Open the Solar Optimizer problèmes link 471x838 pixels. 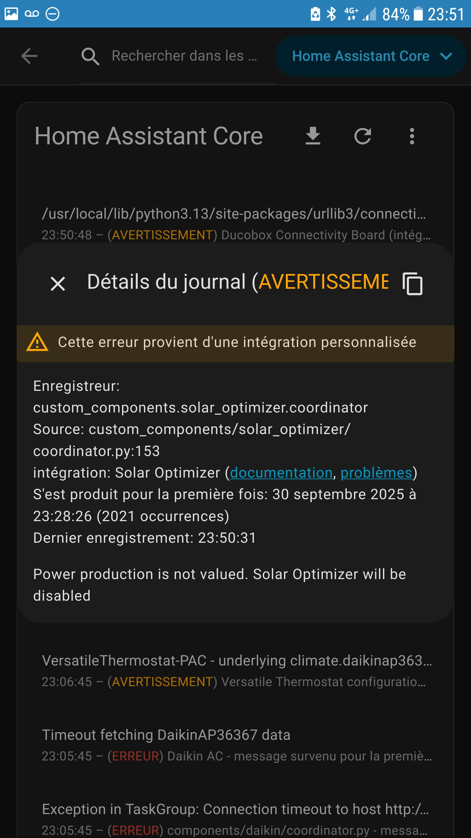(x=376, y=473)
